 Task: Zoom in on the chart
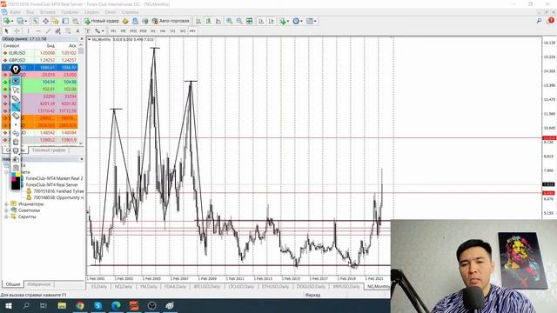(x=230, y=21)
